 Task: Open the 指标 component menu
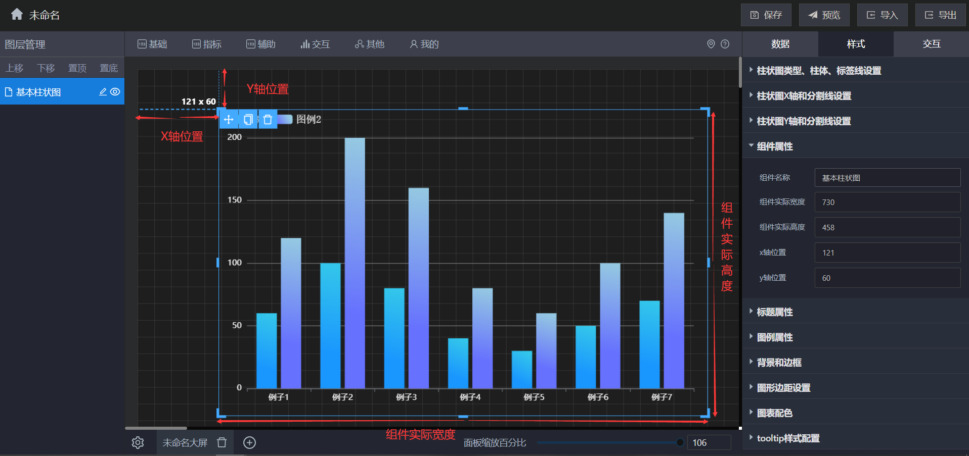point(207,44)
